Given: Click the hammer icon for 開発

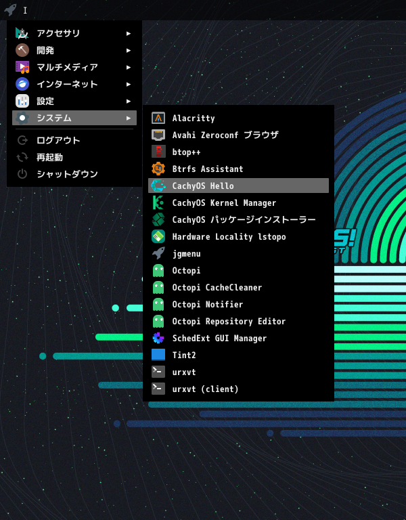Looking at the screenshot, I should point(22,50).
